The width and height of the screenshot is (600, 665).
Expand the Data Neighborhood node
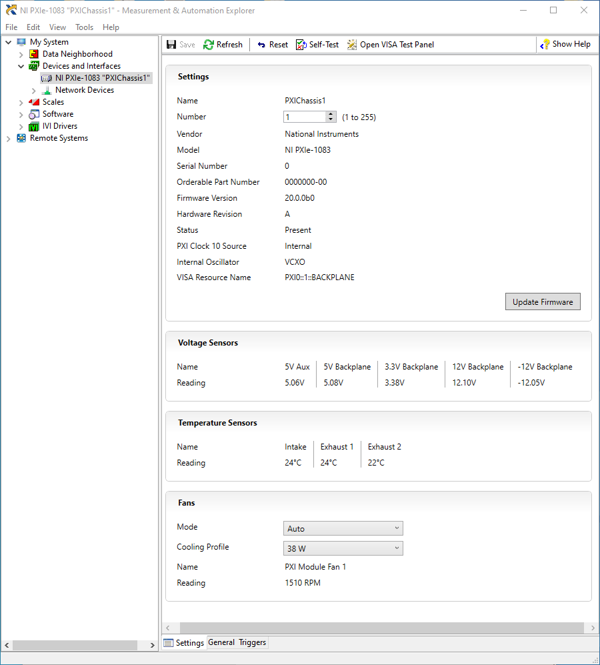(x=21, y=54)
